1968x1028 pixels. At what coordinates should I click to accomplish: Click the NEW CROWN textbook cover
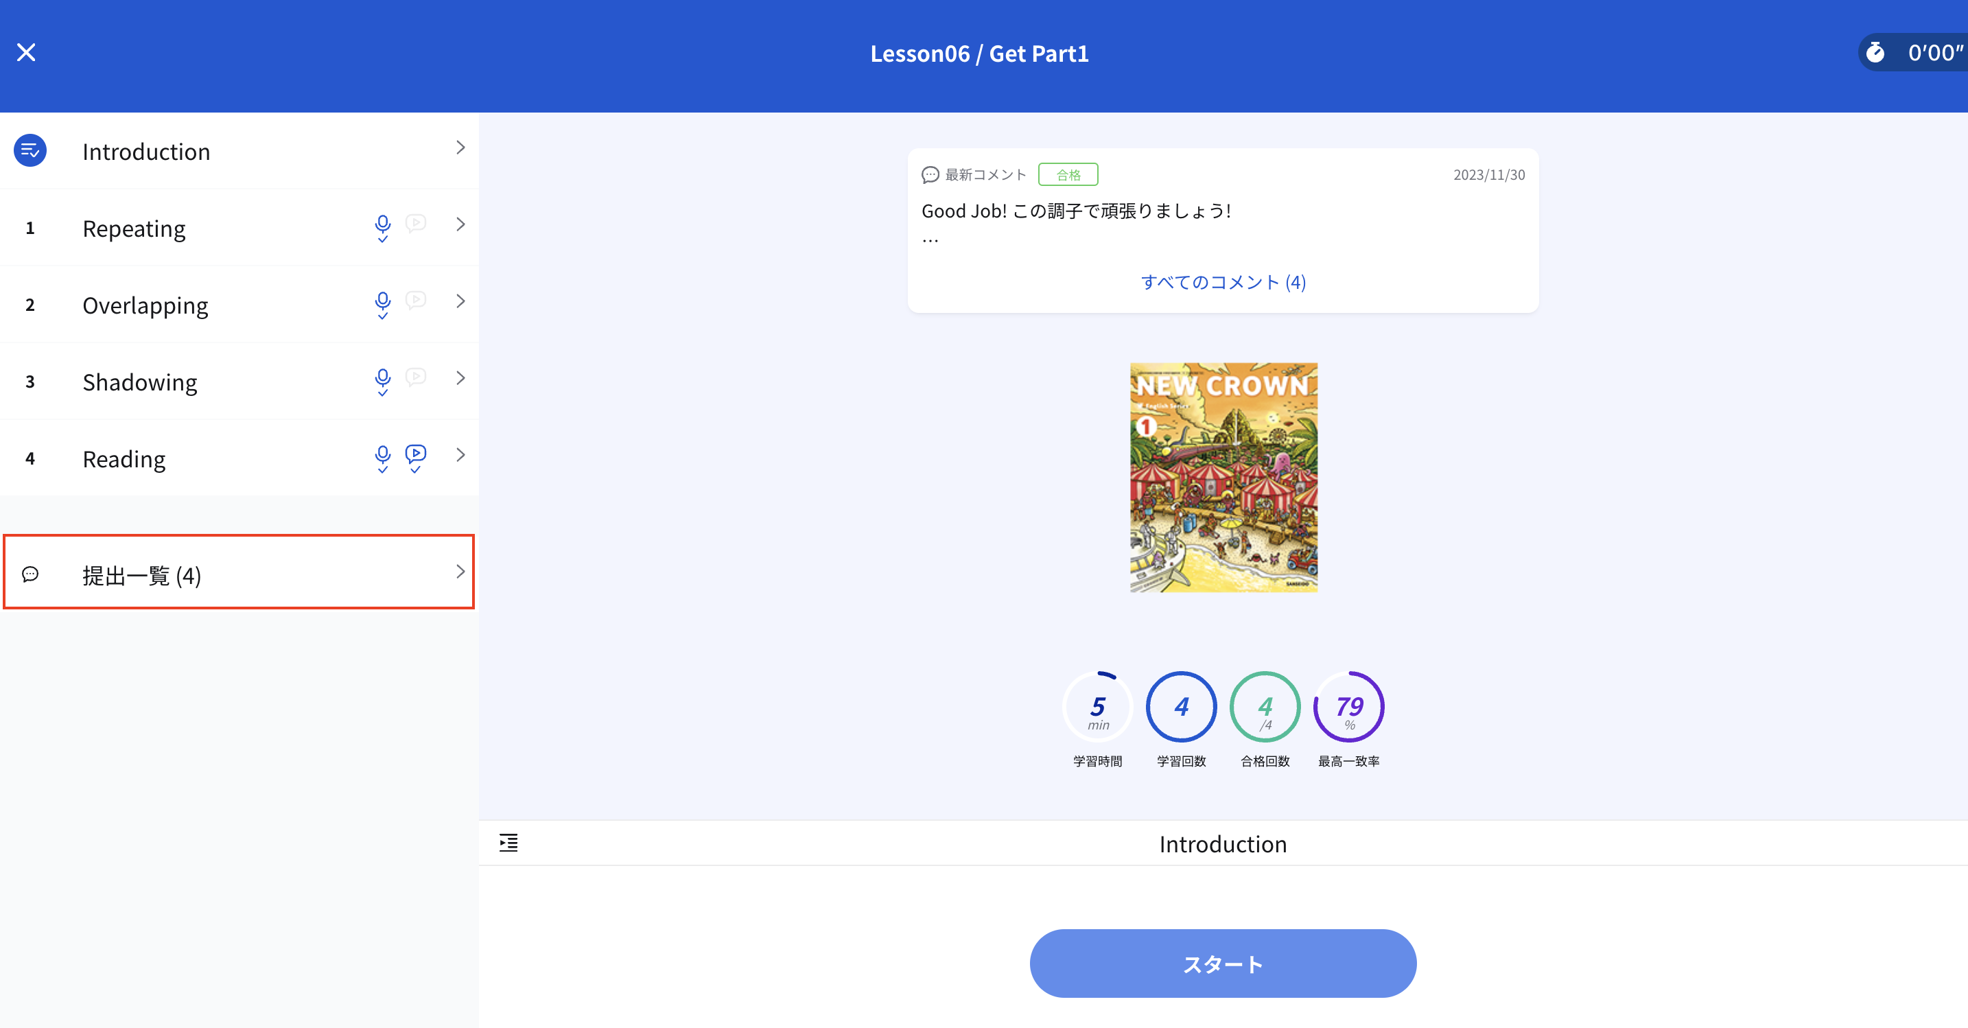click(x=1224, y=477)
